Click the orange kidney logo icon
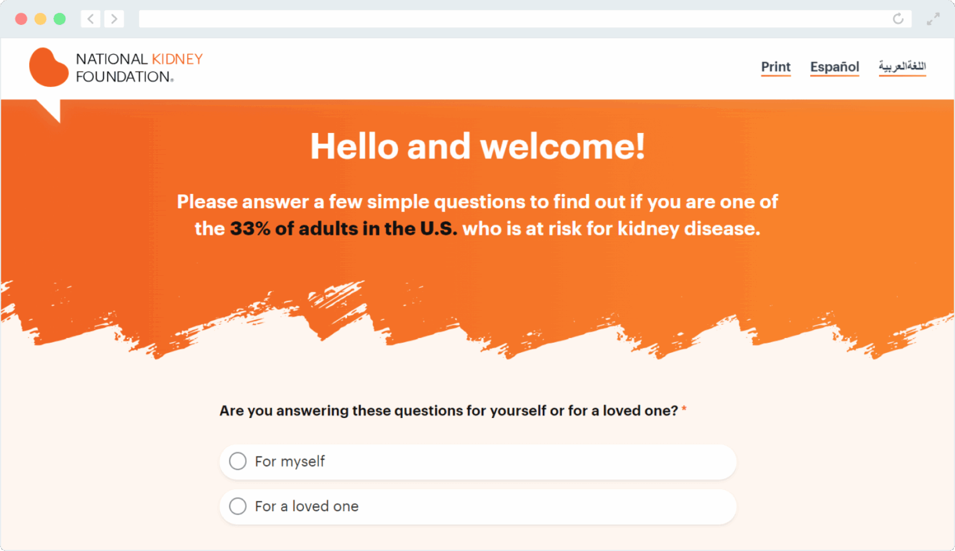The height and width of the screenshot is (551, 955). pyautogui.click(x=48, y=67)
